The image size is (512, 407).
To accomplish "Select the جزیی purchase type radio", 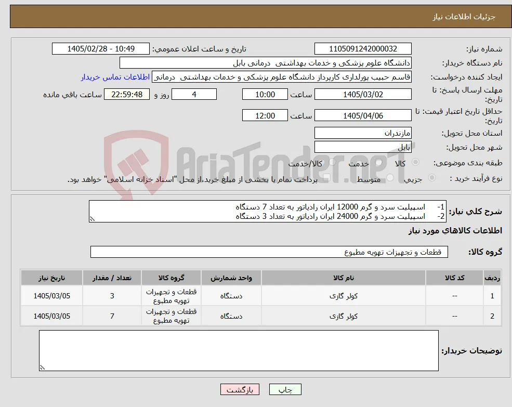I will [431, 178].
